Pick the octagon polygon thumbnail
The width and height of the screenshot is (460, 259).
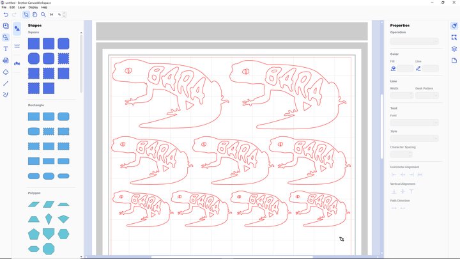[x=49, y=249]
